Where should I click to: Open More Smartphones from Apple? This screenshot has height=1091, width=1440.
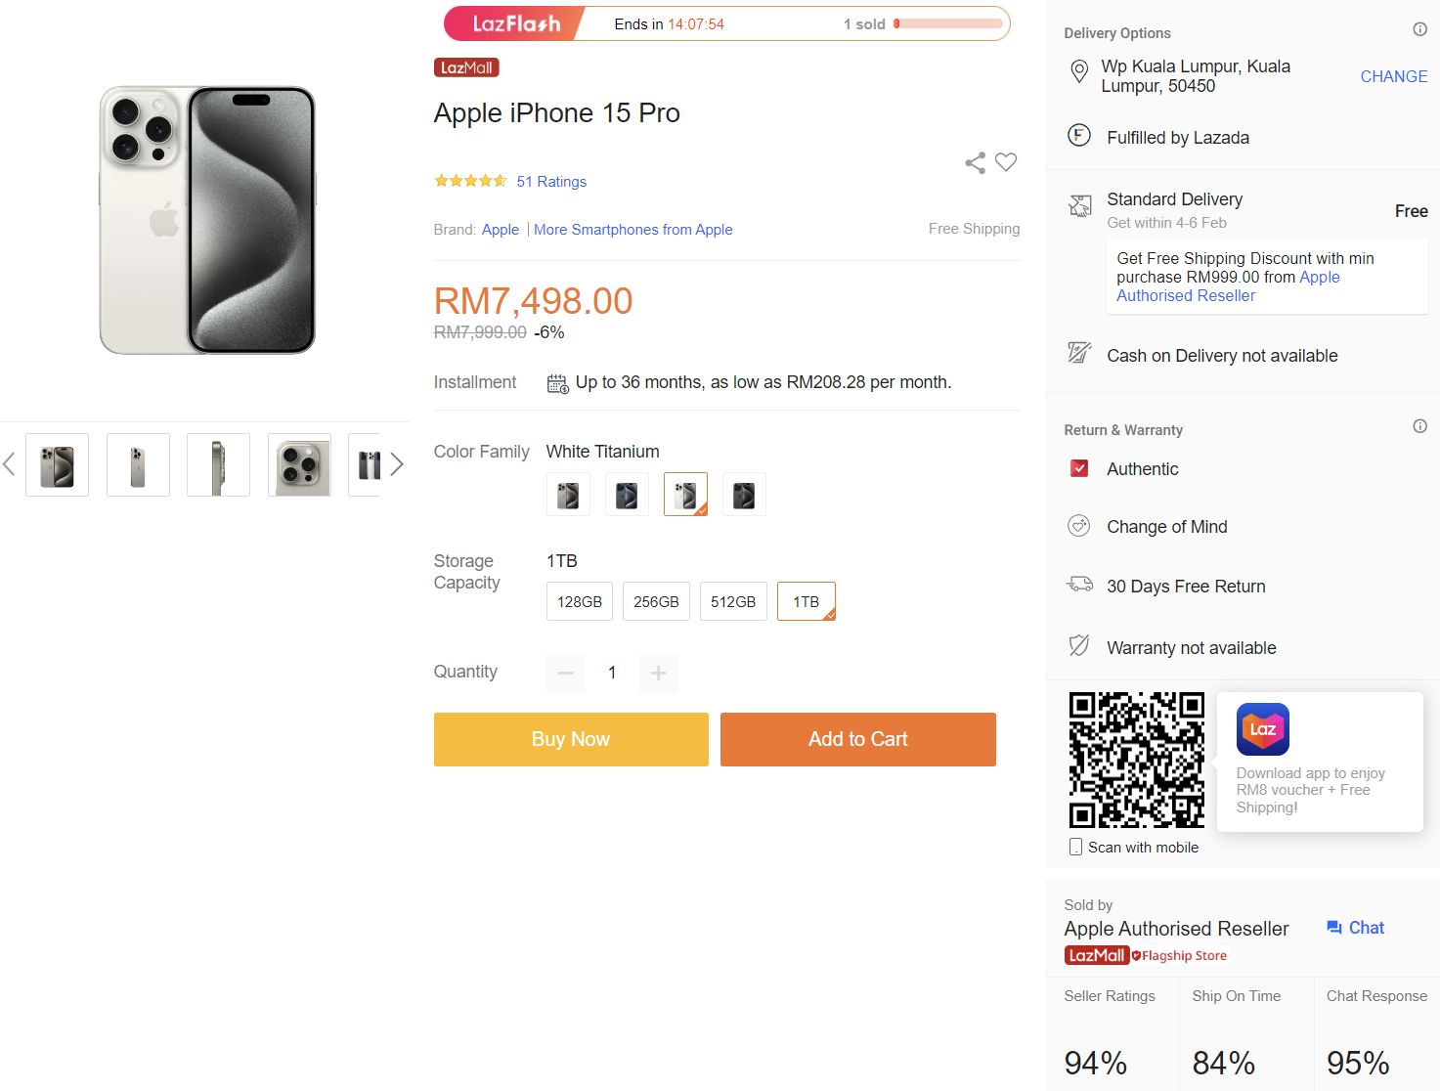click(x=633, y=229)
